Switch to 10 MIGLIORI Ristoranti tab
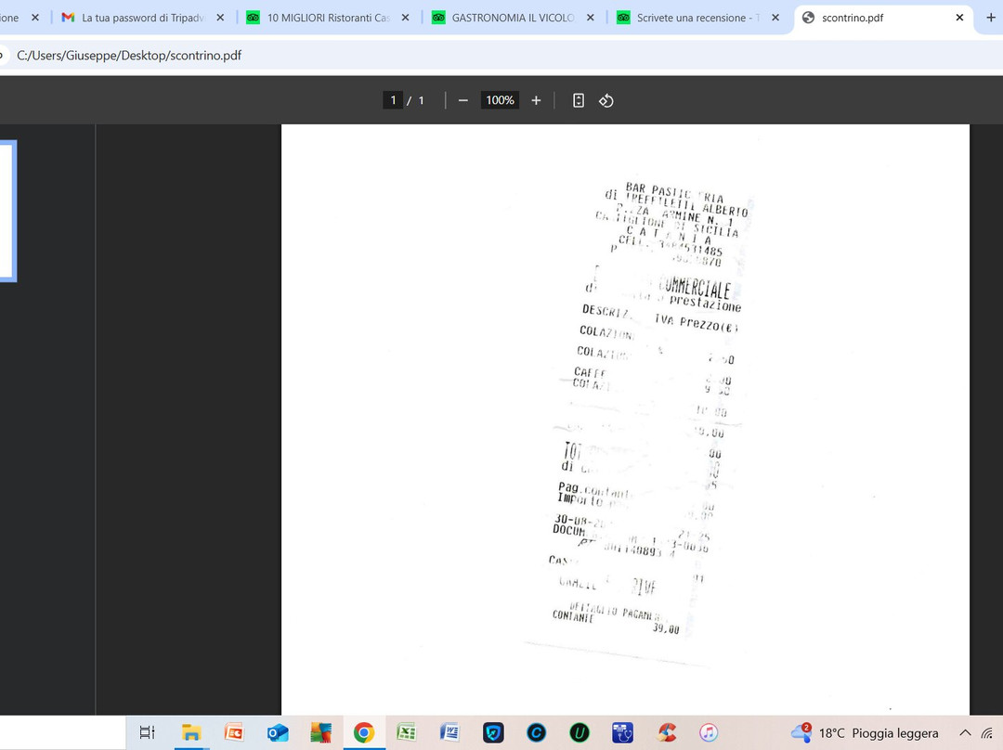Viewport: 1003px width, 750px height. (x=325, y=18)
